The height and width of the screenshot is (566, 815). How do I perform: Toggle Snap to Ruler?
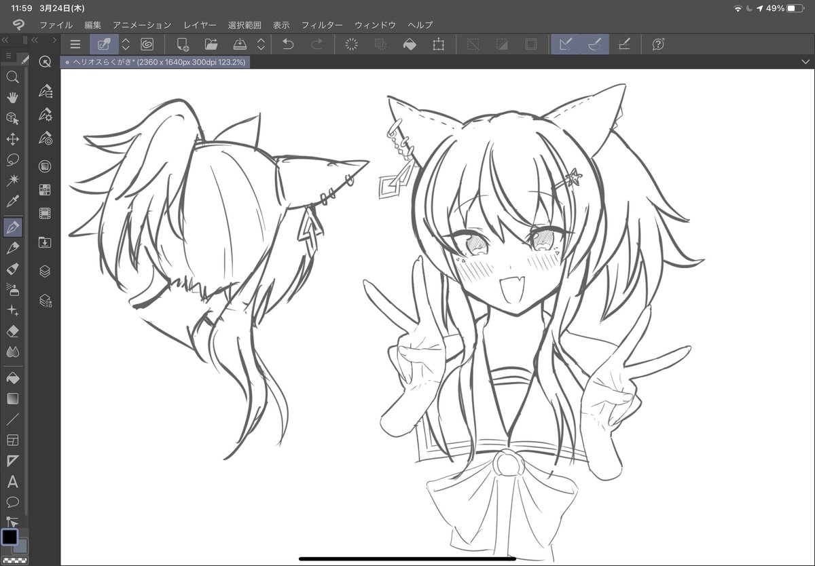[565, 44]
